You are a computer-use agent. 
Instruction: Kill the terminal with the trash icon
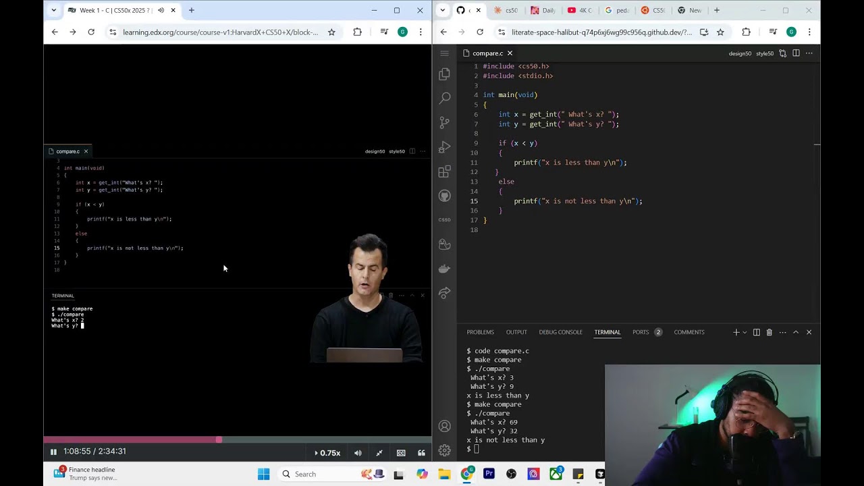click(769, 332)
